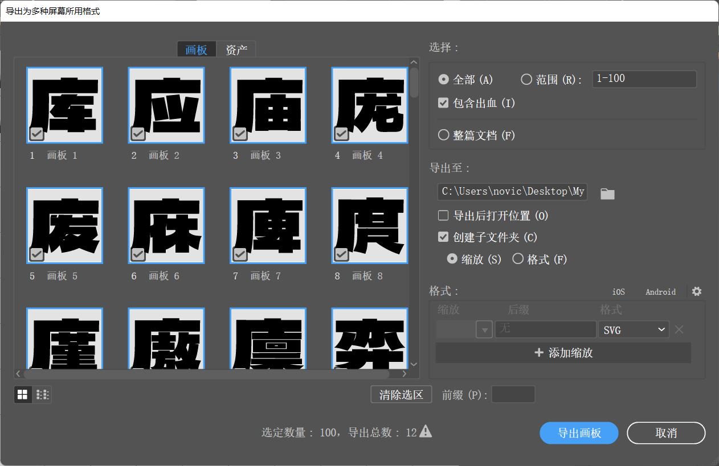Enable 导出后打开位置 option

(x=443, y=215)
